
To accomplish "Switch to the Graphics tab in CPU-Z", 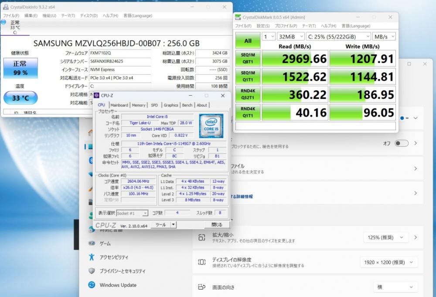I will (x=171, y=105).
